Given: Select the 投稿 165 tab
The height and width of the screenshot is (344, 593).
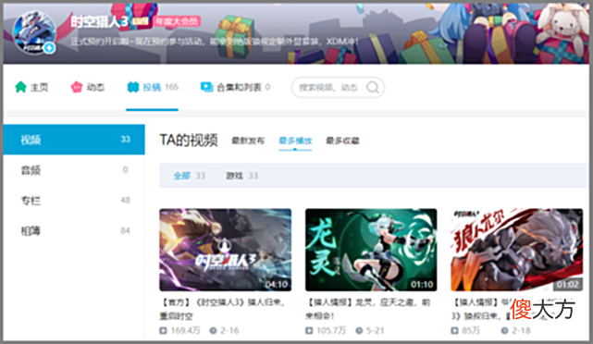Looking at the screenshot, I should (153, 87).
